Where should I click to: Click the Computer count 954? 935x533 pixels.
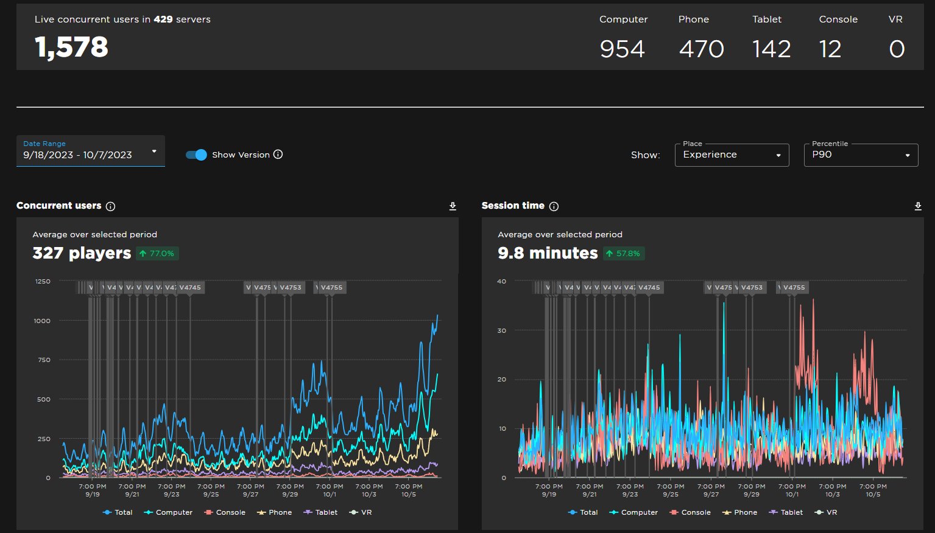tap(622, 49)
